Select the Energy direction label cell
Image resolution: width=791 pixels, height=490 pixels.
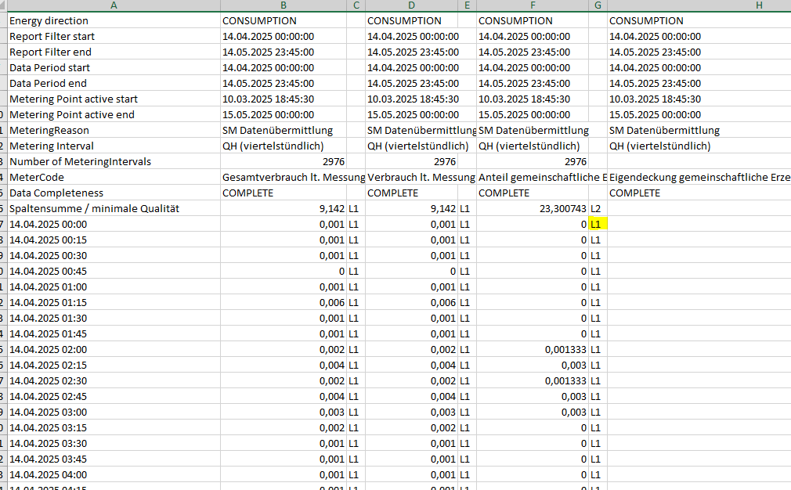49,20
